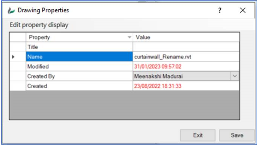The image size is (257, 145).
Task: Click the Exit button
Action: pos(198,135)
